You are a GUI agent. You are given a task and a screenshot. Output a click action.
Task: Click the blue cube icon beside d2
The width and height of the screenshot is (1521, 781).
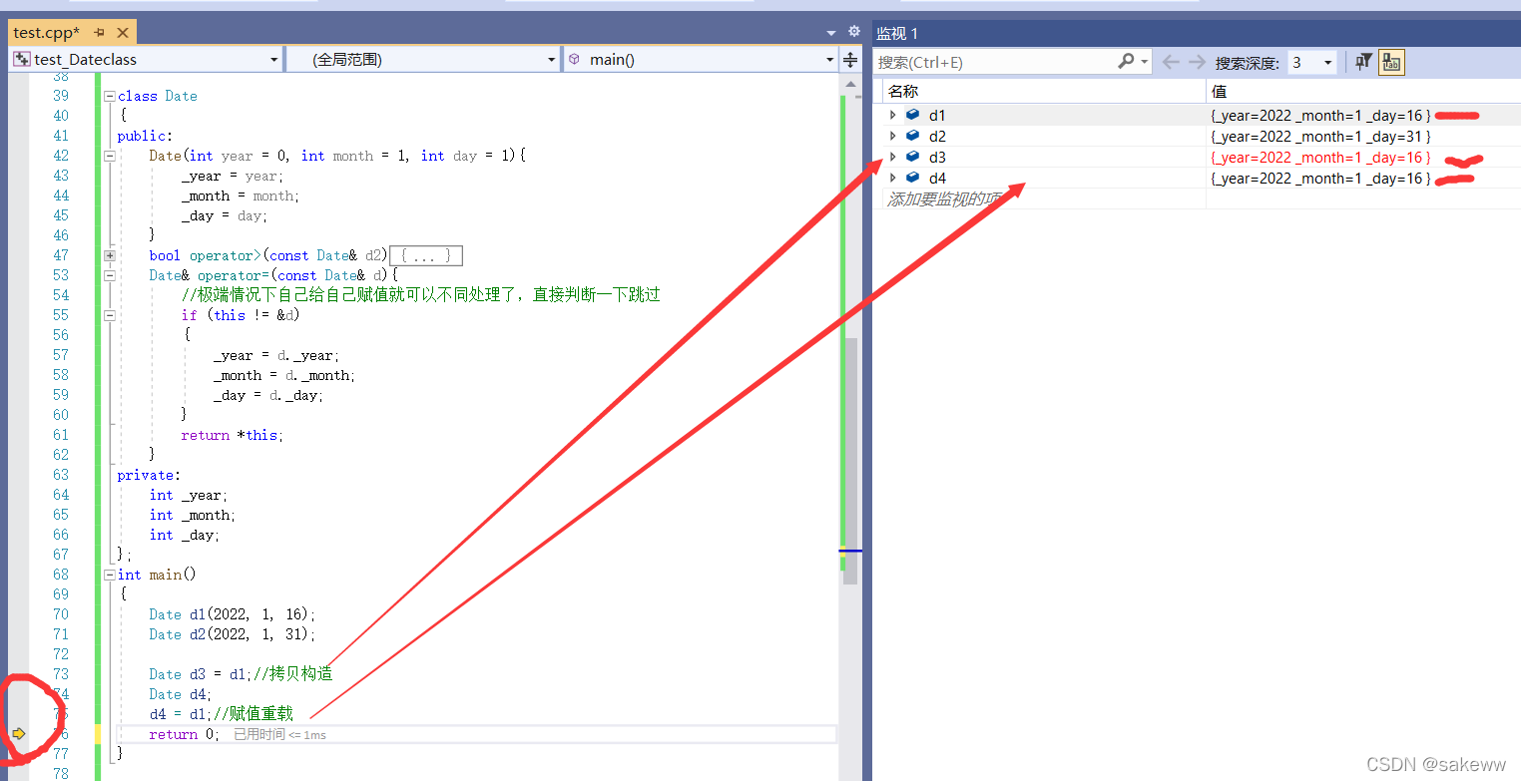click(912, 137)
